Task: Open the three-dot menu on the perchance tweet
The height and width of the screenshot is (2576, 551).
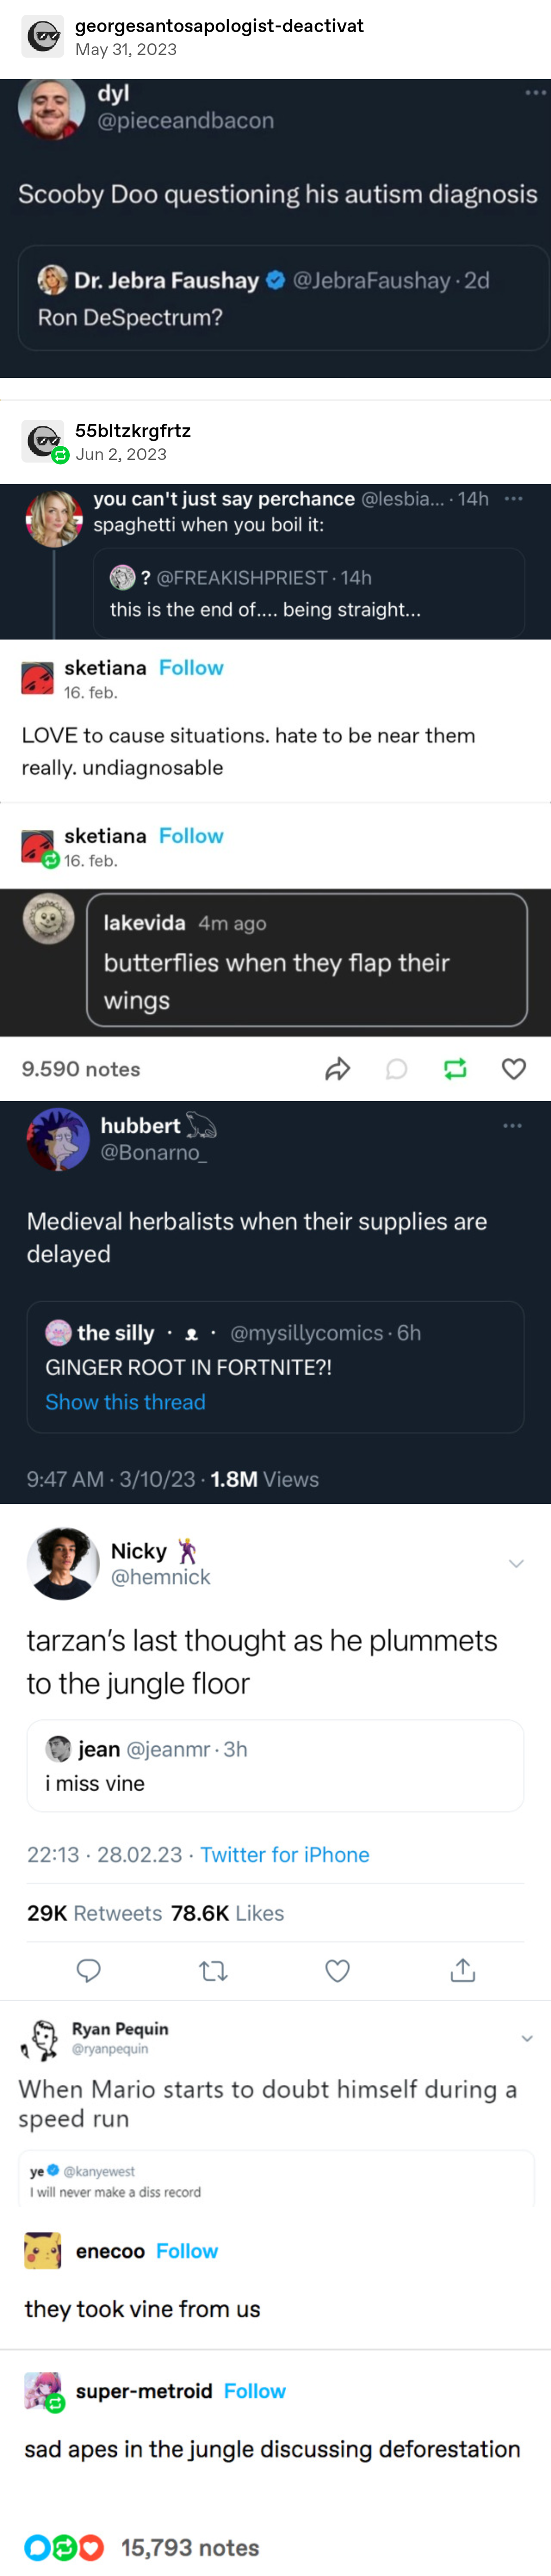Action: [x=514, y=498]
